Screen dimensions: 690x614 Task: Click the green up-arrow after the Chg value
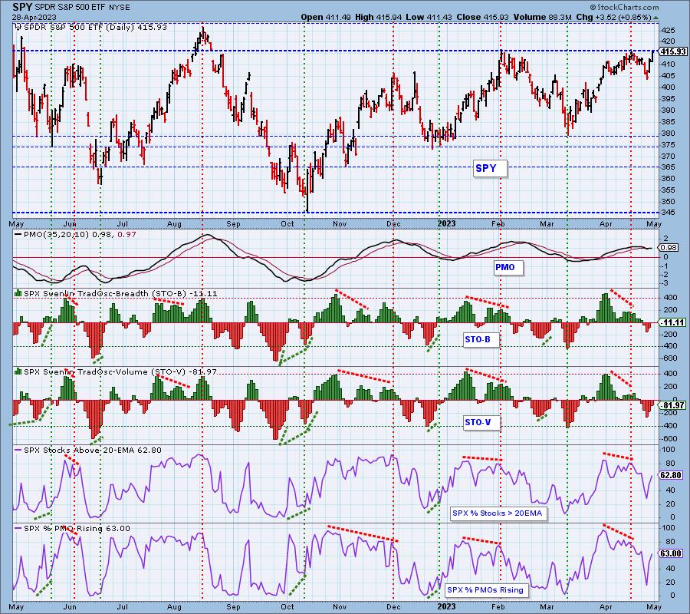point(656,18)
